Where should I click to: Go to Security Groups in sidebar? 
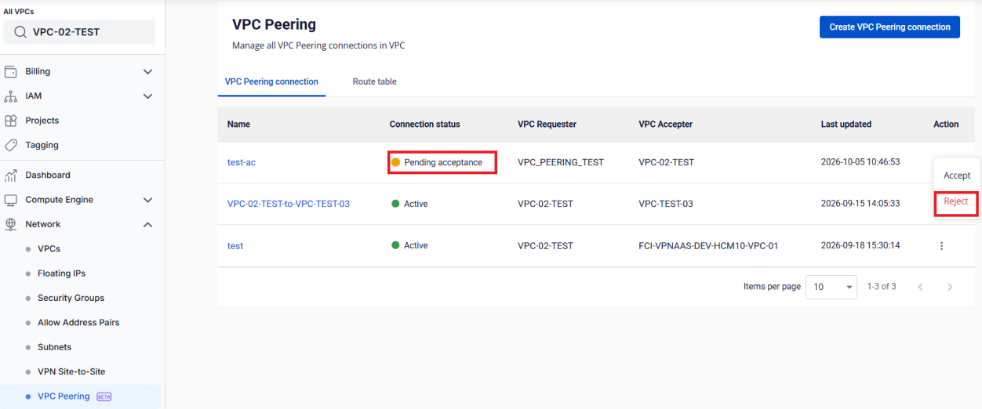71,298
